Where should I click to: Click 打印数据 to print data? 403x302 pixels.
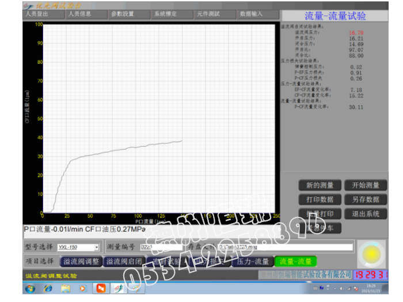[x=320, y=200]
